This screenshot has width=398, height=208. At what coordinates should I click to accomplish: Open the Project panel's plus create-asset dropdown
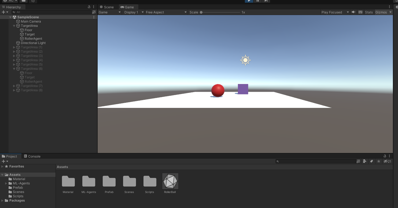5,161
